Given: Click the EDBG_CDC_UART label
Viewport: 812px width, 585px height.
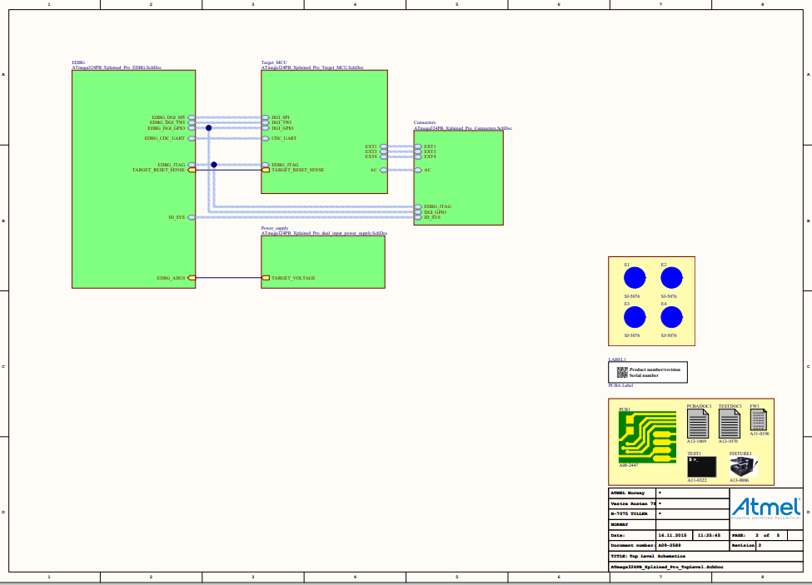Looking at the screenshot, I should pos(165,139).
